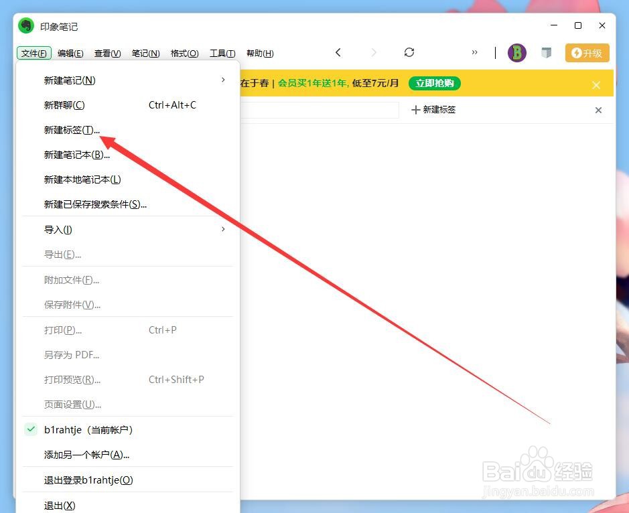Choose 新建笔记本(B)... menu entry

[127, 155]
